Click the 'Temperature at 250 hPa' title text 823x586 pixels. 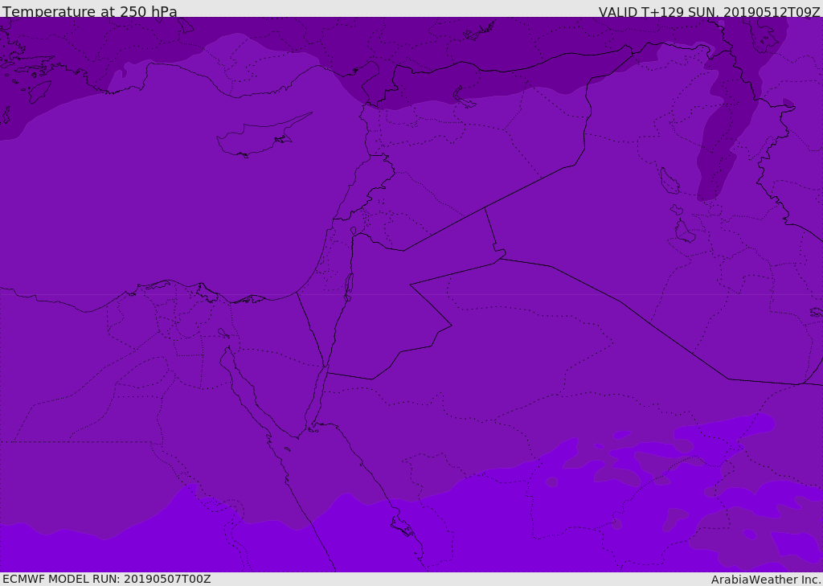(x=90, y=11)
